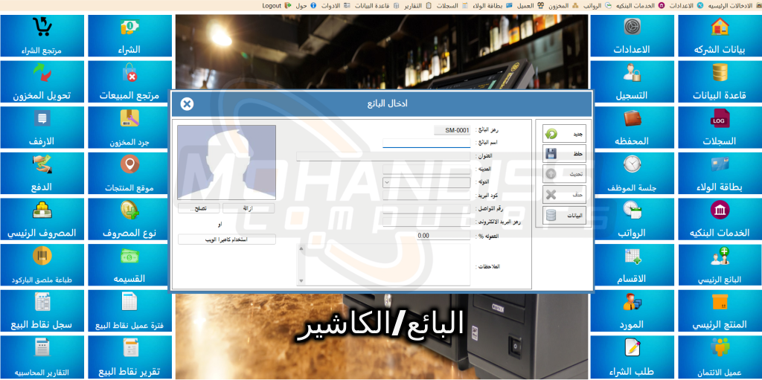Open Sales Return tile (مرتجع المبيعات)
This screenshot has height=380, width=762.
click(130, 82)
